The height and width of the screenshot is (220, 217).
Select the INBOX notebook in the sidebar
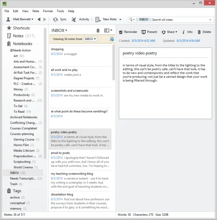click(x=23, y=173)
